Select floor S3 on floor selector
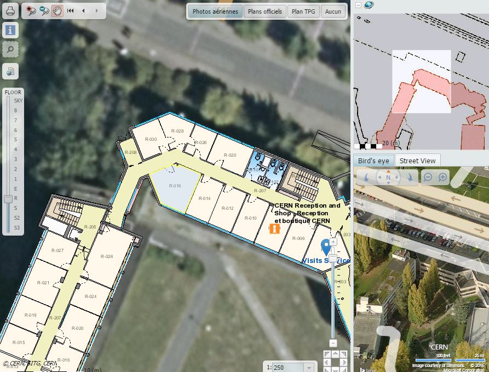The height and width of the screenshot is (372, 489). [17, 227]
